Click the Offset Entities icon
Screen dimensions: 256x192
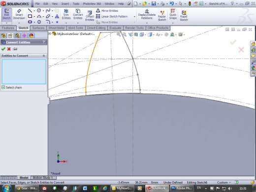(x=90, y=16)
